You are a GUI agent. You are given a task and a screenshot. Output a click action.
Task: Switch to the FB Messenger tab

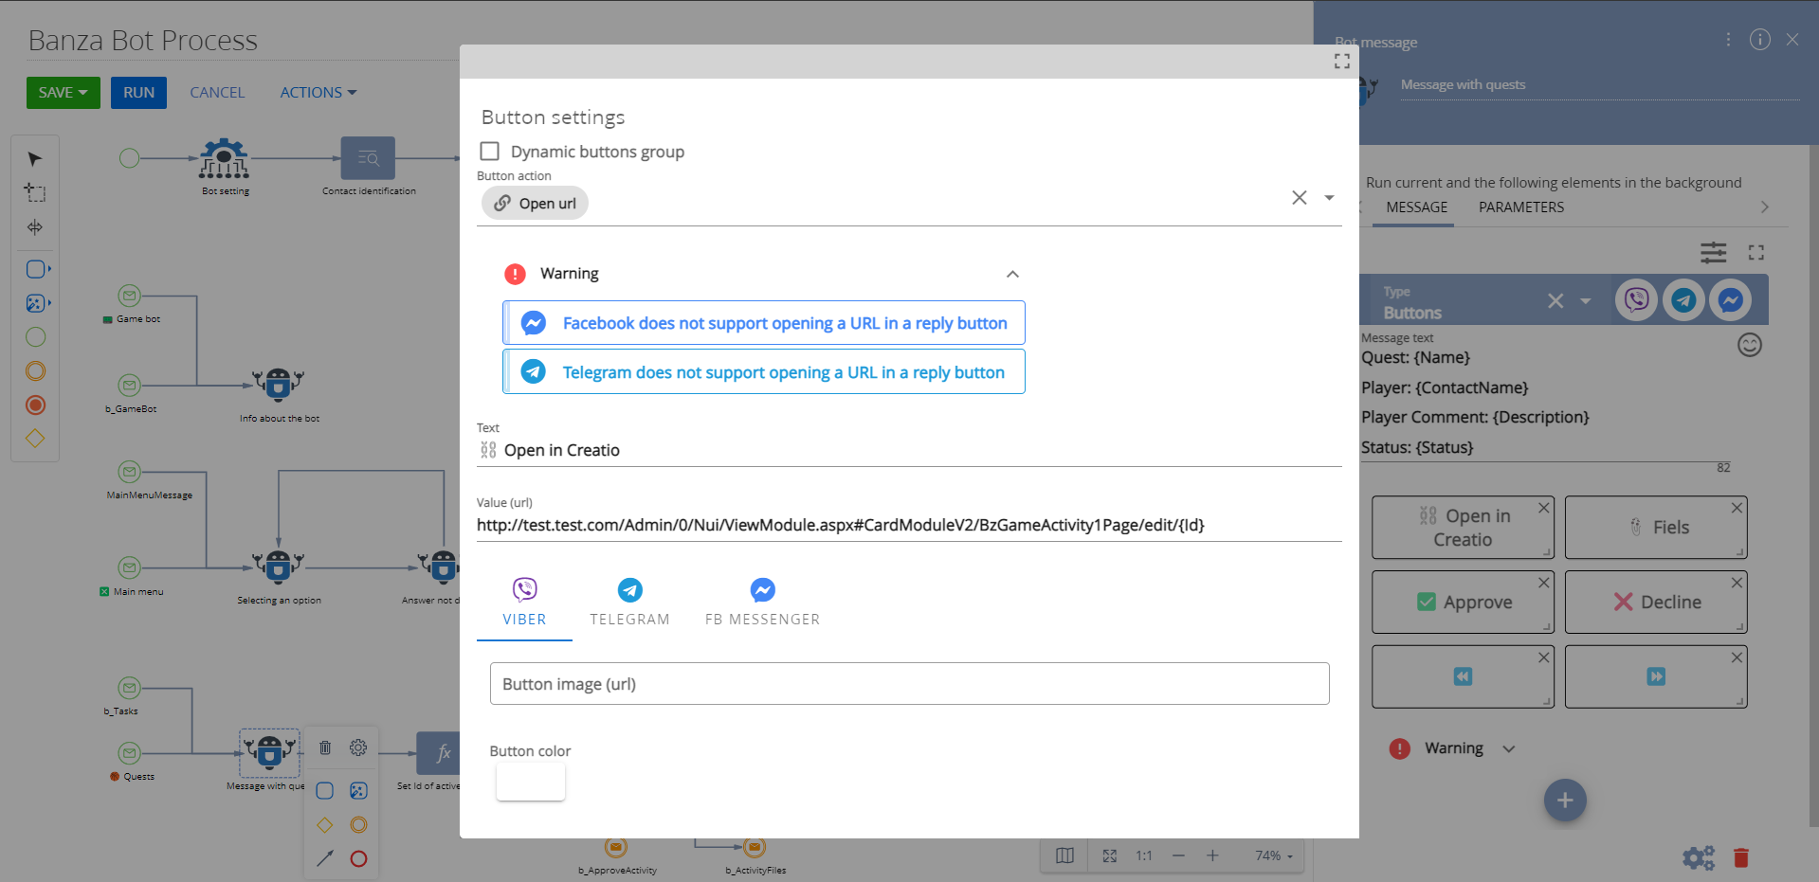[762, 603]
